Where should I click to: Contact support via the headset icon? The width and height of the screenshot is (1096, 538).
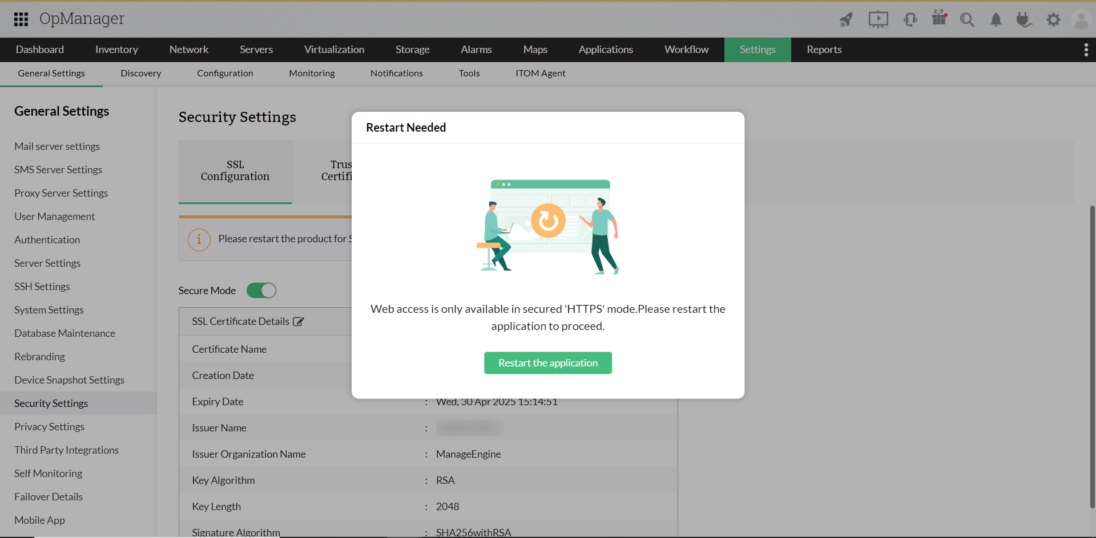point(909,19)
